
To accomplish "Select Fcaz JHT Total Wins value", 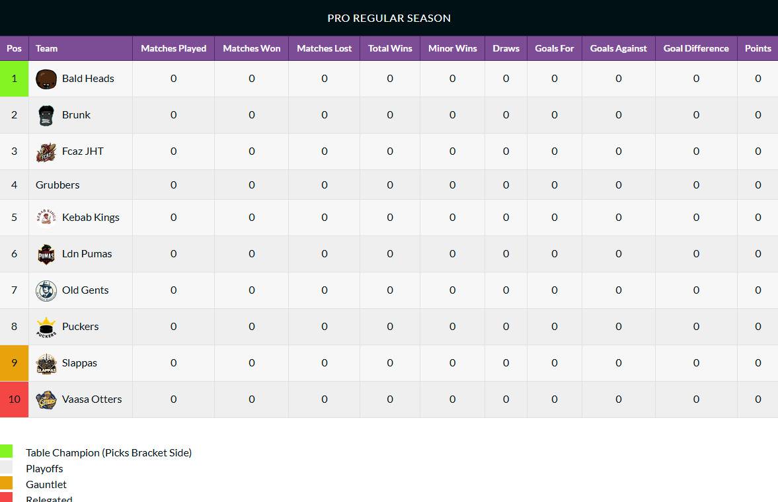I will point(390,151).
